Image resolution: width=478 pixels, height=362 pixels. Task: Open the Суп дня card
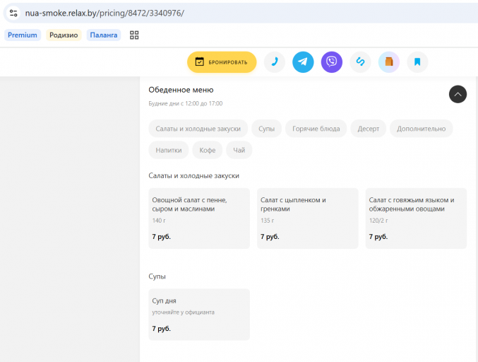pos(199,315)
